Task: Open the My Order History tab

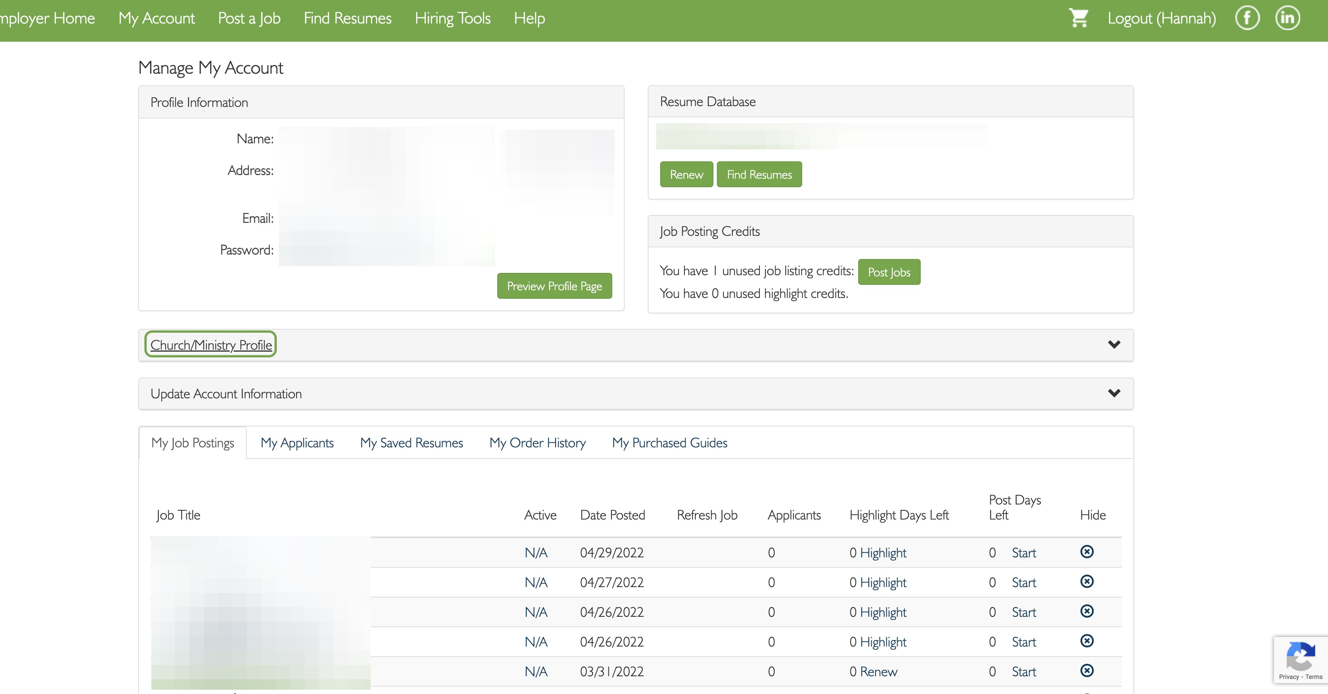Action: tap(538, 443)
